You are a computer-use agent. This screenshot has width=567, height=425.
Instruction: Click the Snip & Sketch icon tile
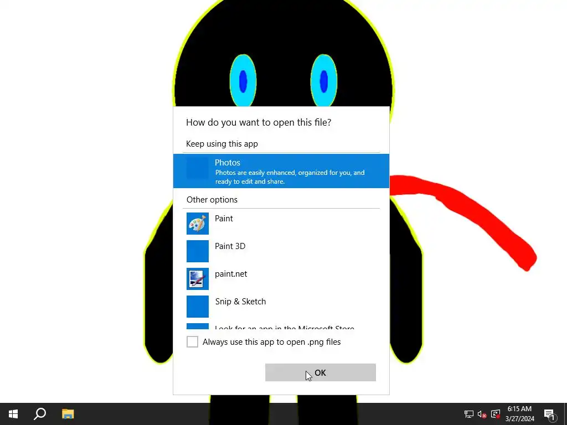[198, 307]
